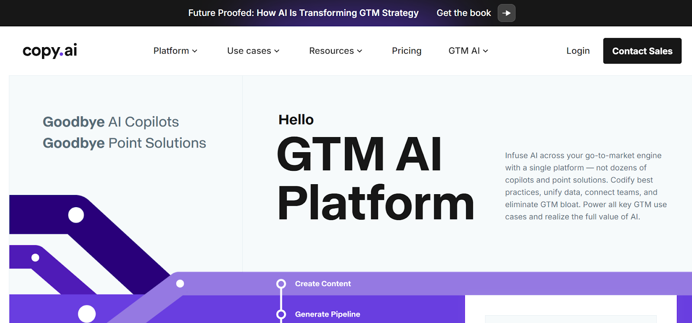Select the Generate Pipeline step

(327, 314)
